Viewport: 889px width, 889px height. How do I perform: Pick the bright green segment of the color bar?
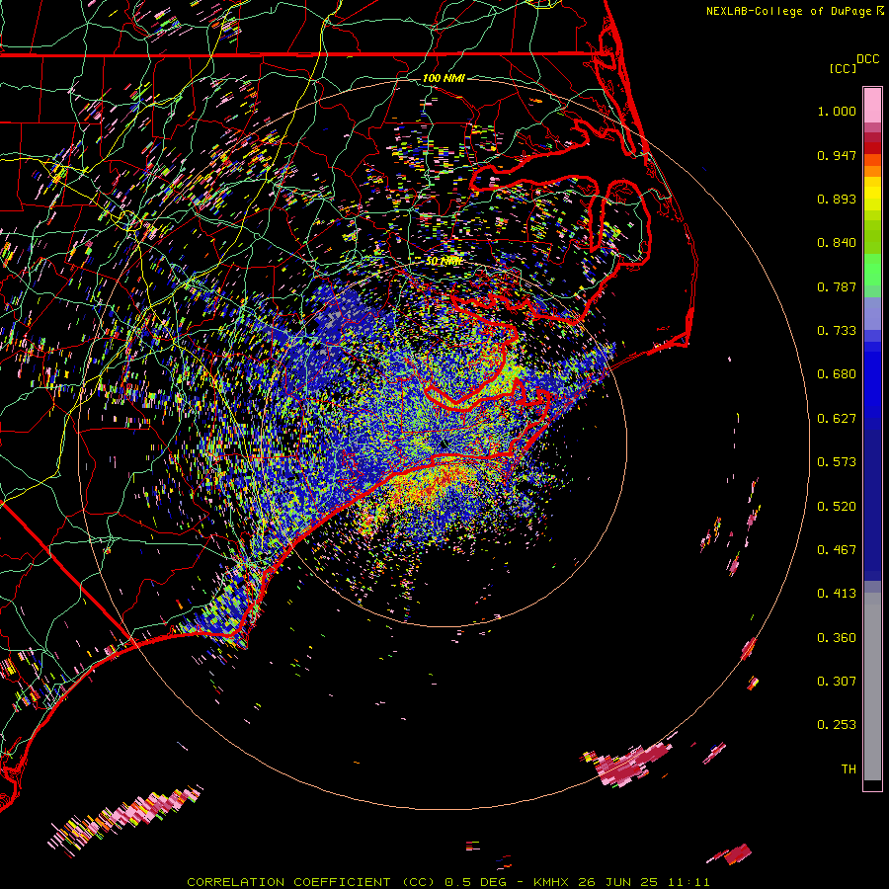coord(872,270)
